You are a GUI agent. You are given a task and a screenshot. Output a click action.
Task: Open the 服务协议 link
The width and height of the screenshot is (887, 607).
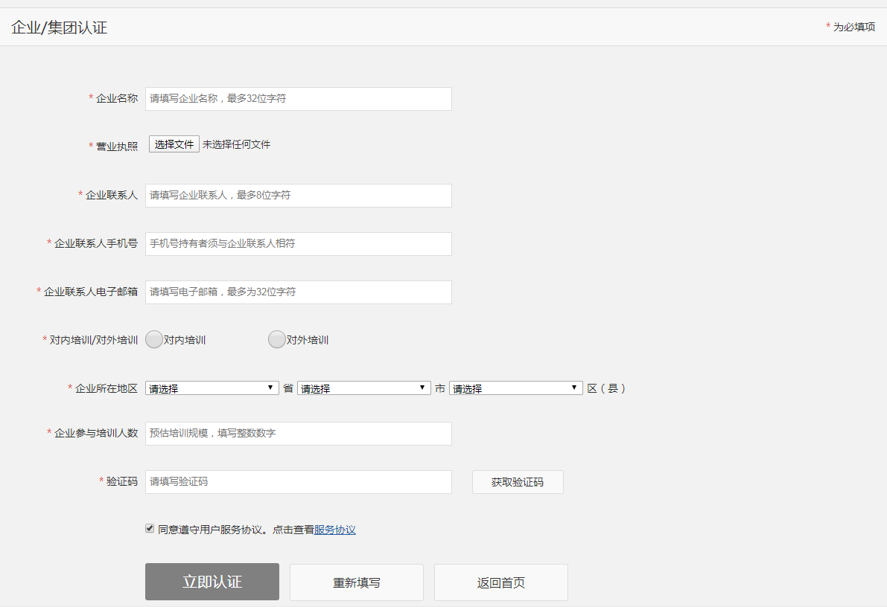tap(335, 530)
